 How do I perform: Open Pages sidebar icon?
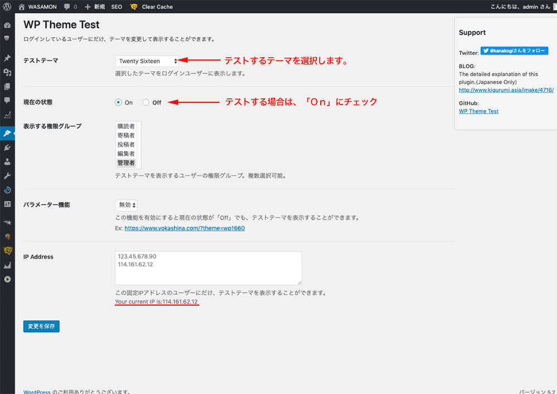point(7,87)
